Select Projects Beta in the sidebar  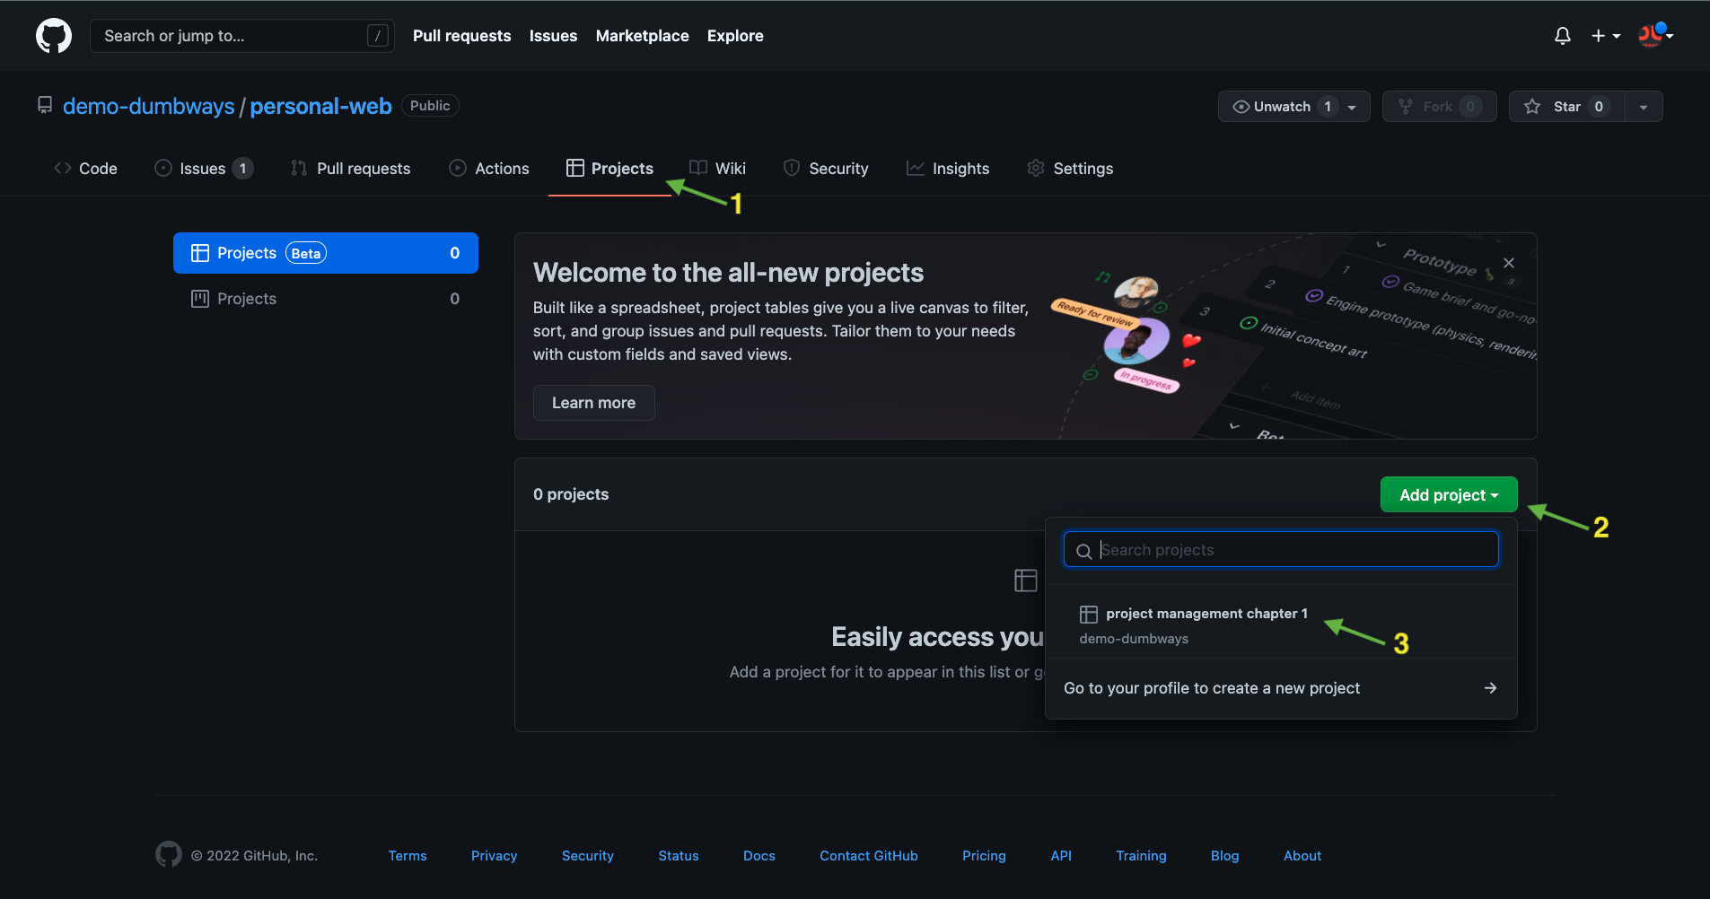[x=325, y=253]
